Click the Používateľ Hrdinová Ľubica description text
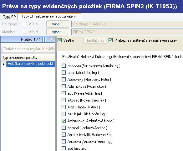The image size is (183, 151). point(122,57)
